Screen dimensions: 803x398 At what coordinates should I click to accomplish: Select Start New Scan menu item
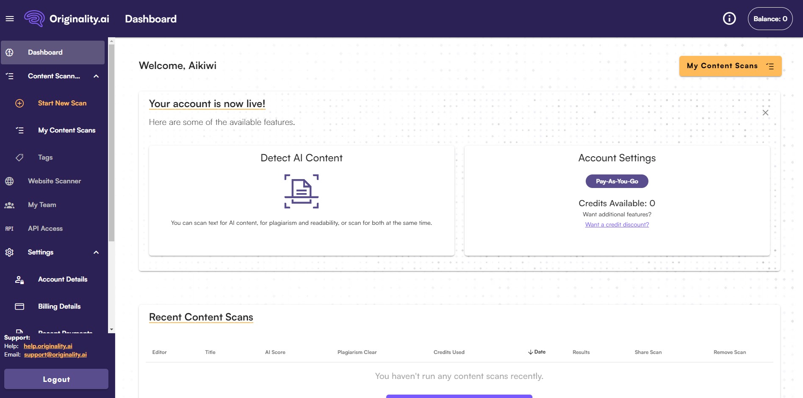coord(62,103)
